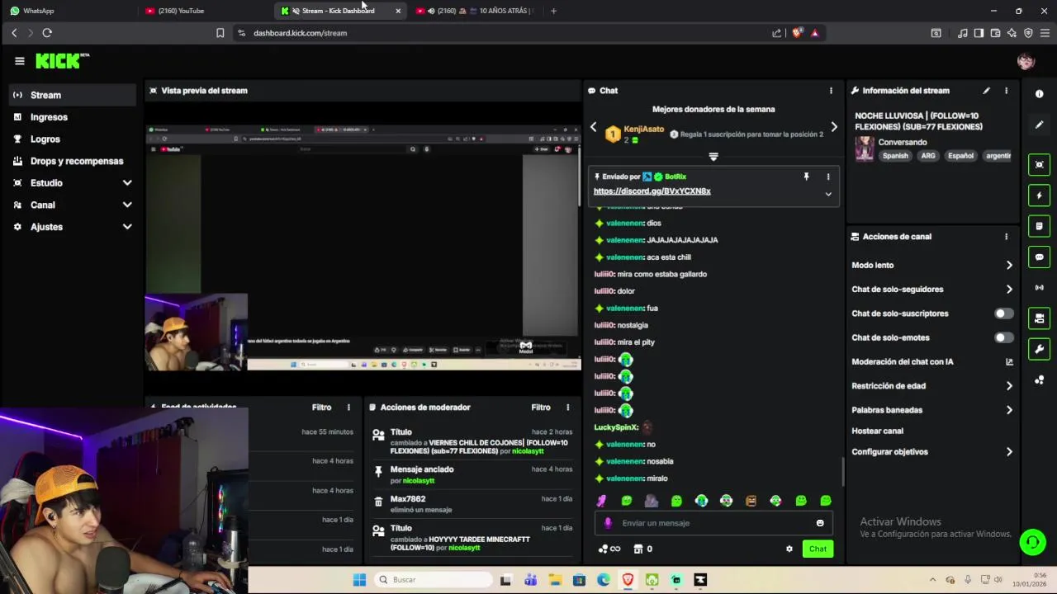Open moderator actions panel options
The width and height of the screenshot is (1057, 594).
[x=567, y=408]
